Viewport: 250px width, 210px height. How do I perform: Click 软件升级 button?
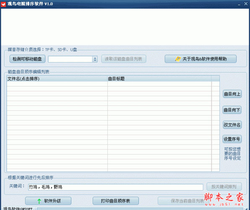48,201
